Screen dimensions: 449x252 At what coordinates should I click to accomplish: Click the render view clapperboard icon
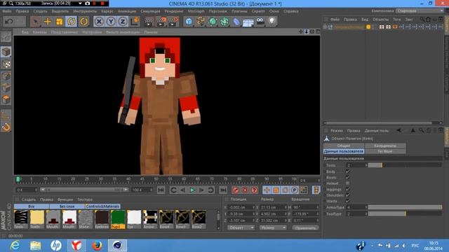point(149,22)
